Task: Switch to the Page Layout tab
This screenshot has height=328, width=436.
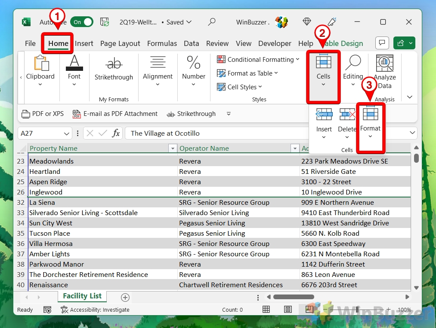Action: tap(120, 43)
